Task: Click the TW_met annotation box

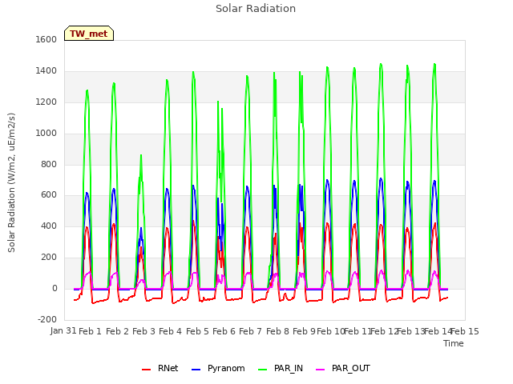Action: point(89,34)
